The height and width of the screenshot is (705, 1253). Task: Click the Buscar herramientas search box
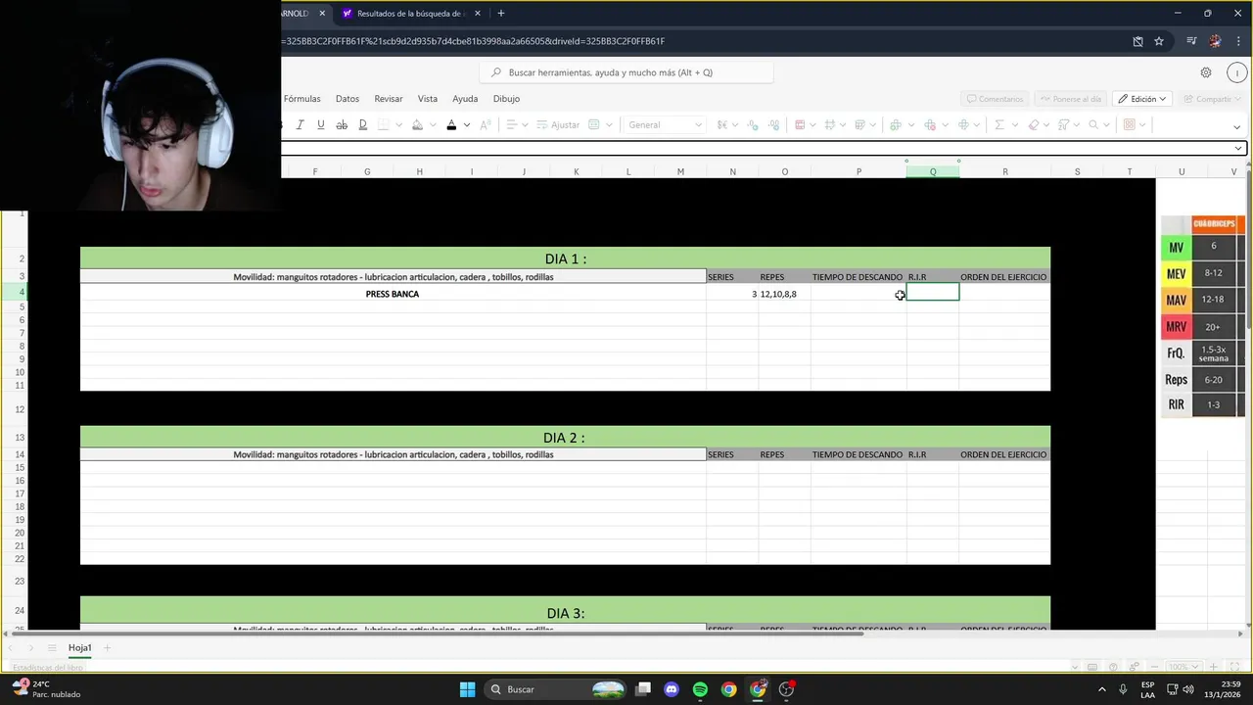(x=626, y=72)
